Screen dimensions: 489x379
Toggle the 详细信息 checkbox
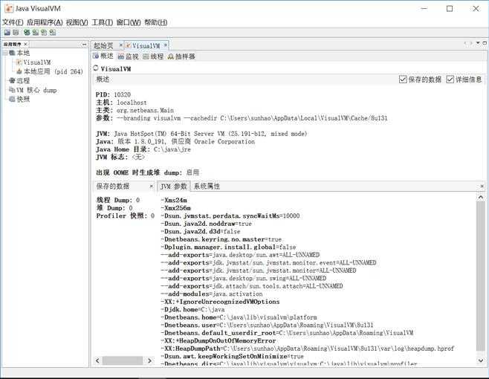(450, 80)
